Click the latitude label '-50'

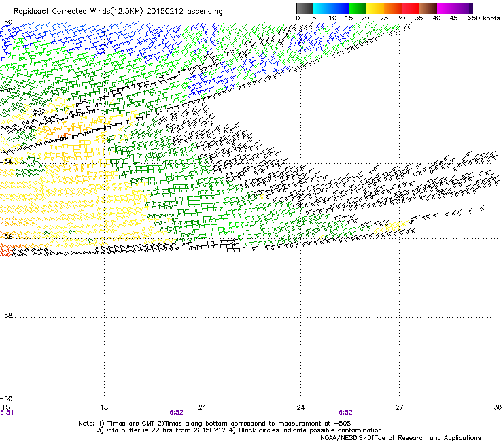(6, 22)
